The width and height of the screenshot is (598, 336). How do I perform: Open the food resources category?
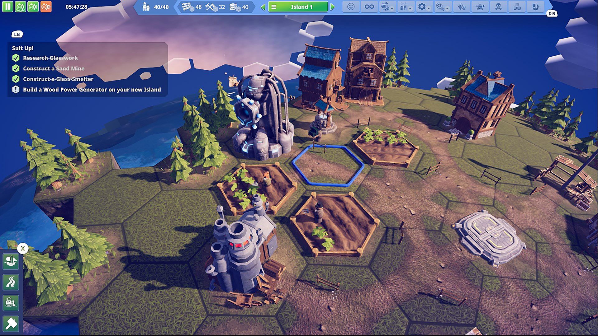(x=386, y=7)
